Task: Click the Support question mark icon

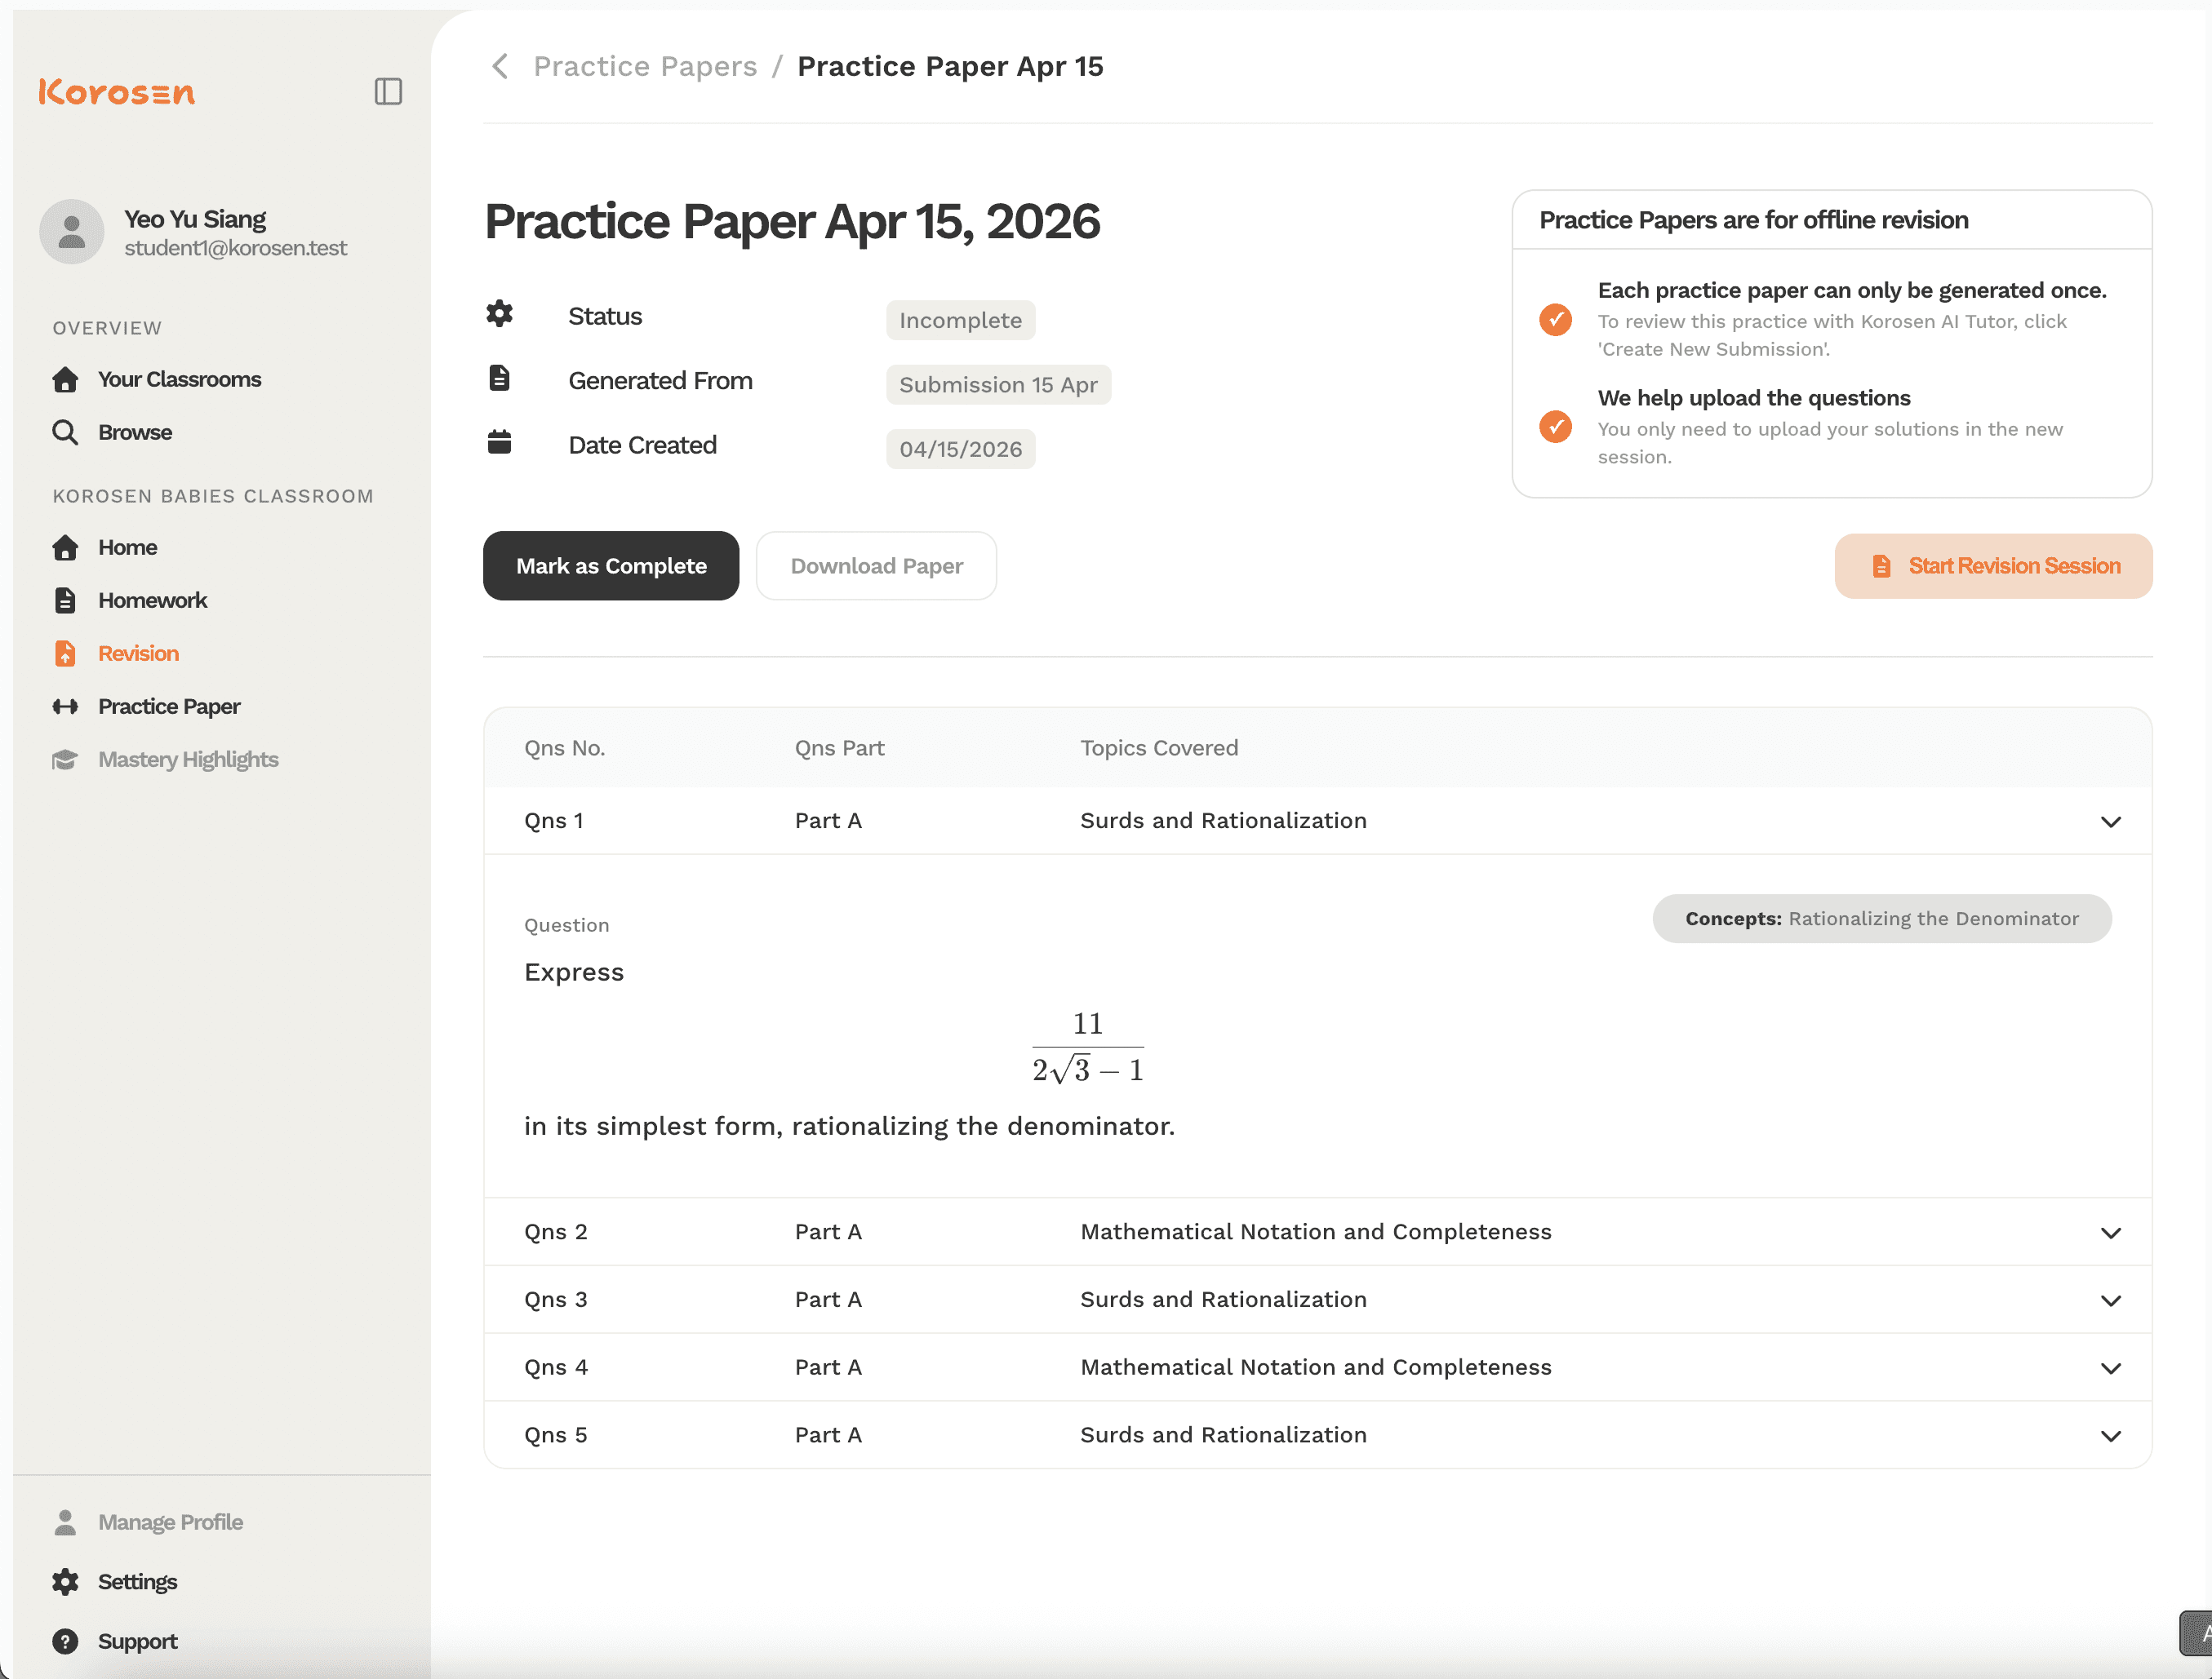Action: pyautogui.click(x=65, y=1641)
